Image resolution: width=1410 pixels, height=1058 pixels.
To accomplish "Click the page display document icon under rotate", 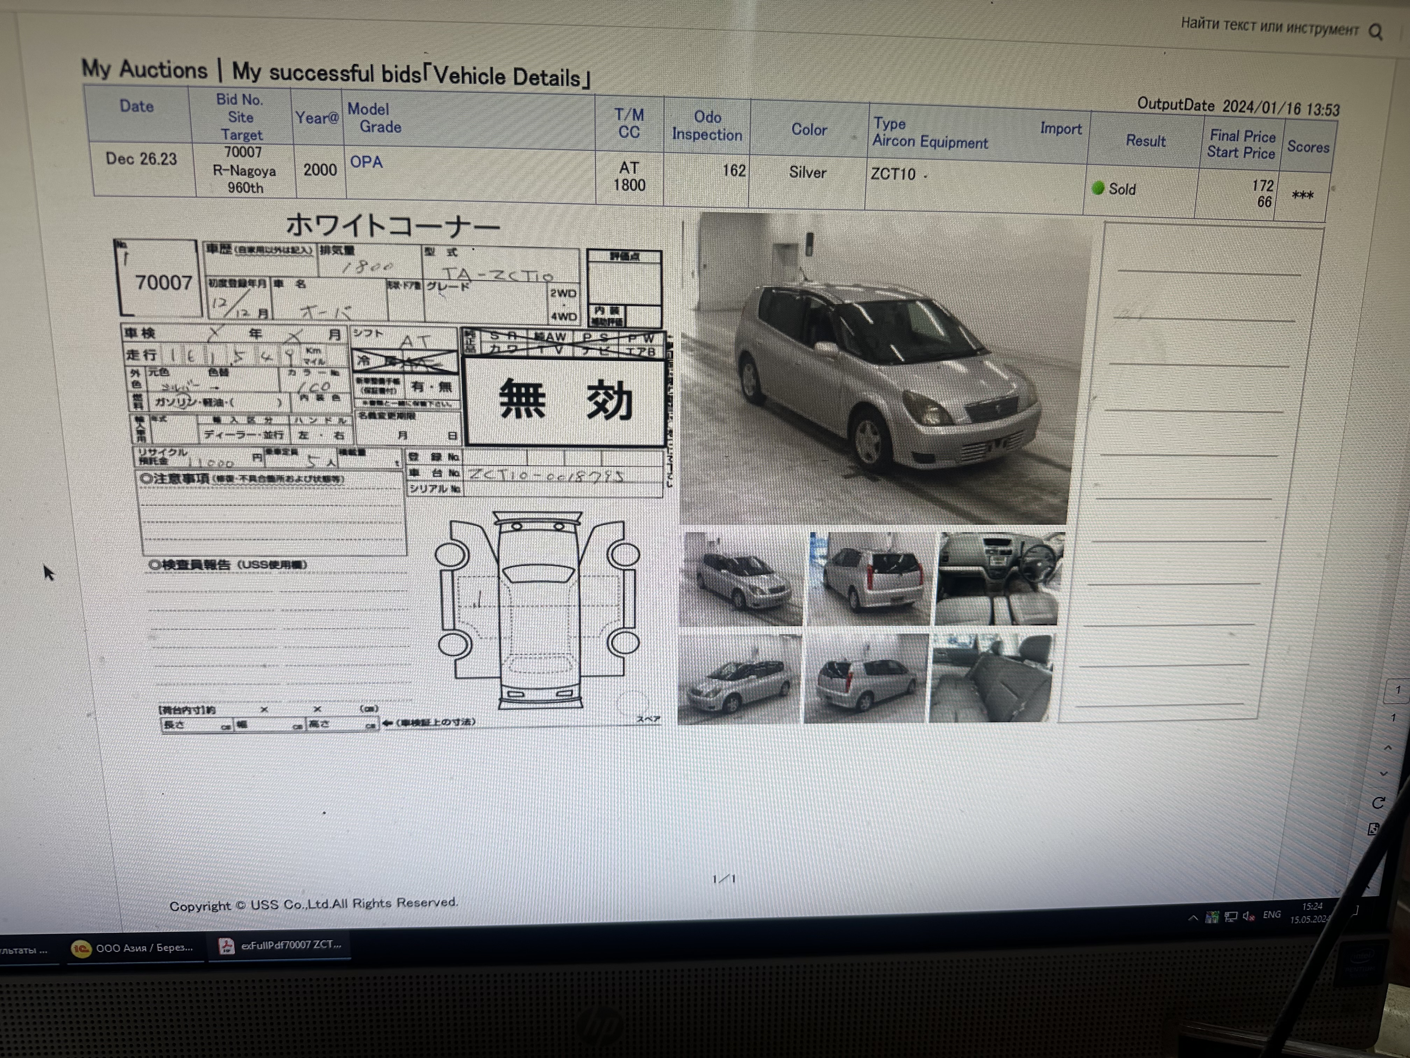I will (1373, 829).
